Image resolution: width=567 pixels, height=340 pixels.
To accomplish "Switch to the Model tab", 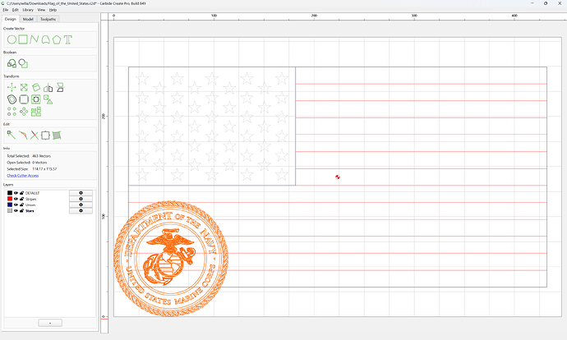I will point(28,19).
